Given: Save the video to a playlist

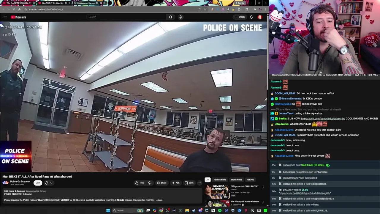Looking at the screenshot, I should 189,183.
